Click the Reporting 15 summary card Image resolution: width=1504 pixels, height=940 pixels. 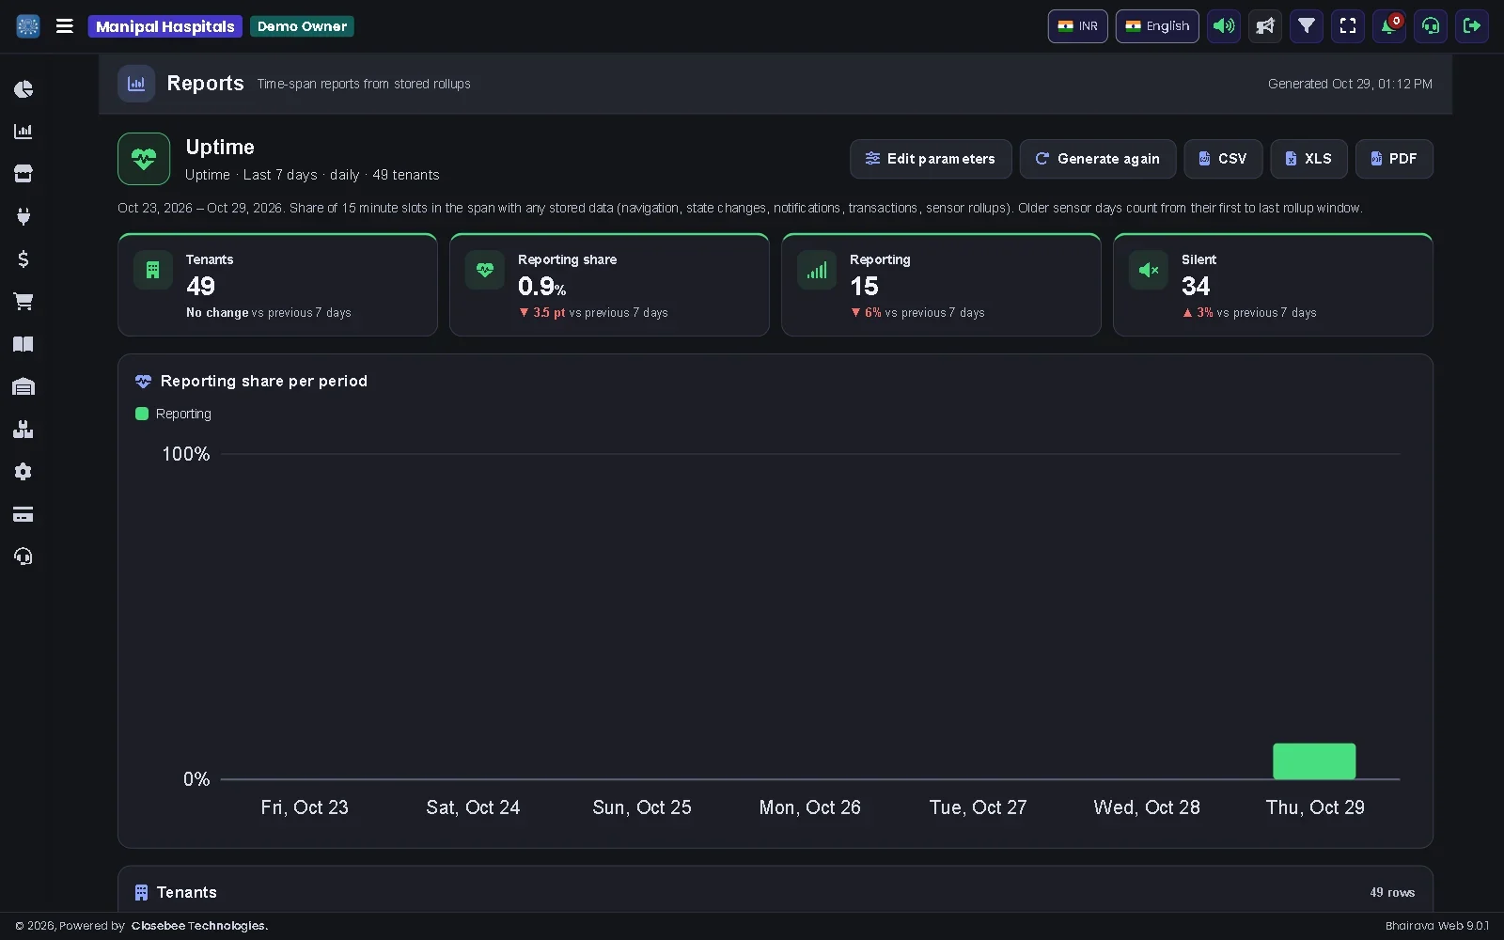click(941, 285)
